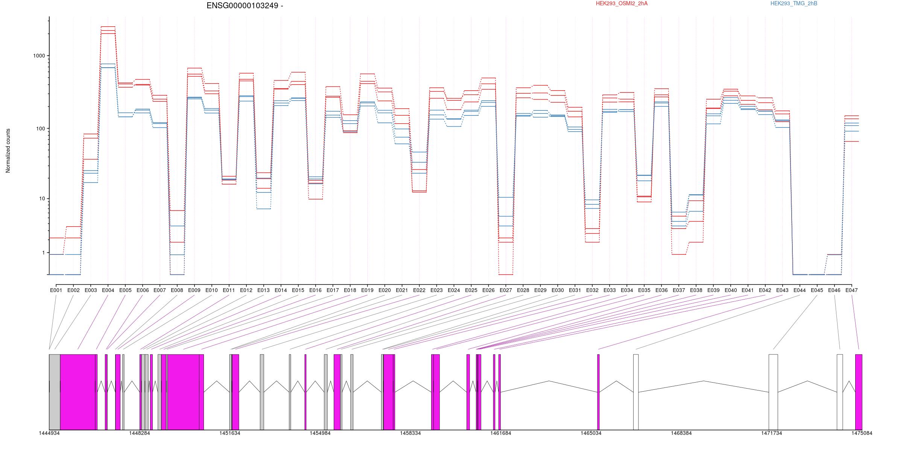Click exon label E022
903x451 pixels.
tap(420, 290)
